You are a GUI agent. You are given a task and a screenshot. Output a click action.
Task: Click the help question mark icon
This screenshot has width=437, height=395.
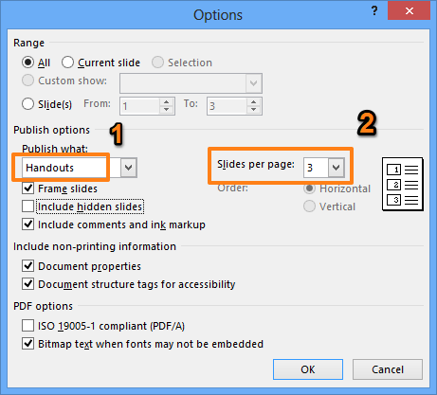374,11
